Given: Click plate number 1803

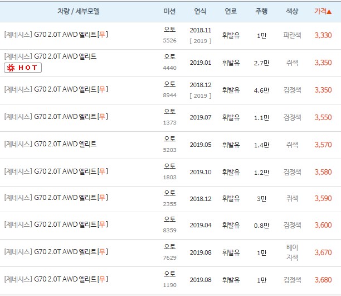Looking at the screenshot, I should [169, 178].
